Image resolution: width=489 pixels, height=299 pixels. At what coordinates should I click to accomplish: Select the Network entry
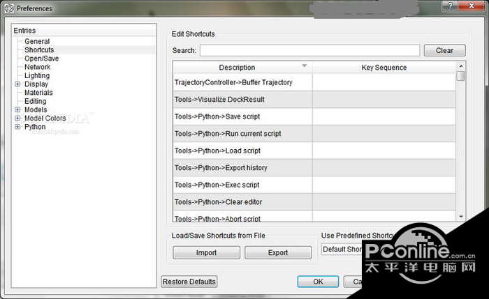tap(38, 67)
